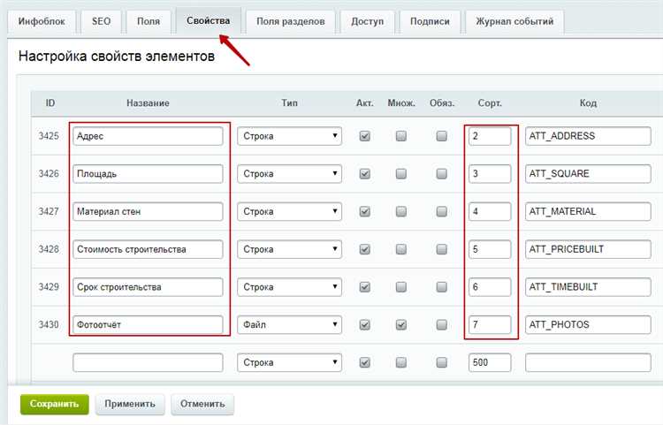Viewport: 663px width, 425px height.
Task: Click the Срок строительства name field
Action: coord(148,287)
